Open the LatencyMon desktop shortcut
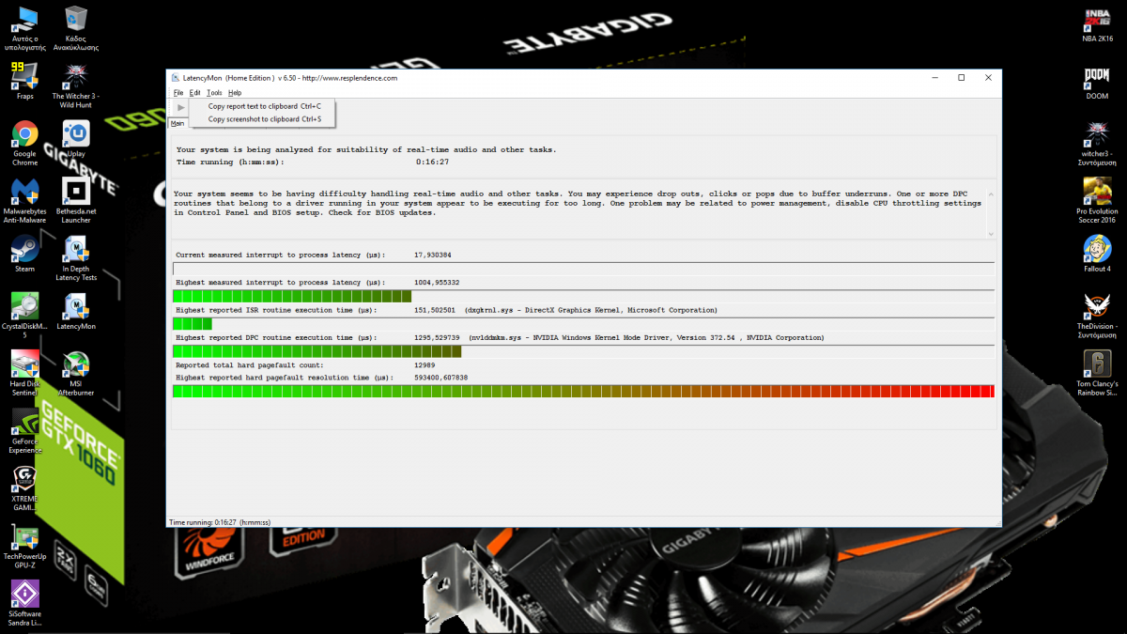 coord(75,311)
